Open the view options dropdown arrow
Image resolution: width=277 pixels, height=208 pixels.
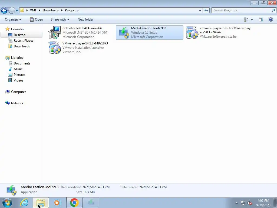[252, 19]
